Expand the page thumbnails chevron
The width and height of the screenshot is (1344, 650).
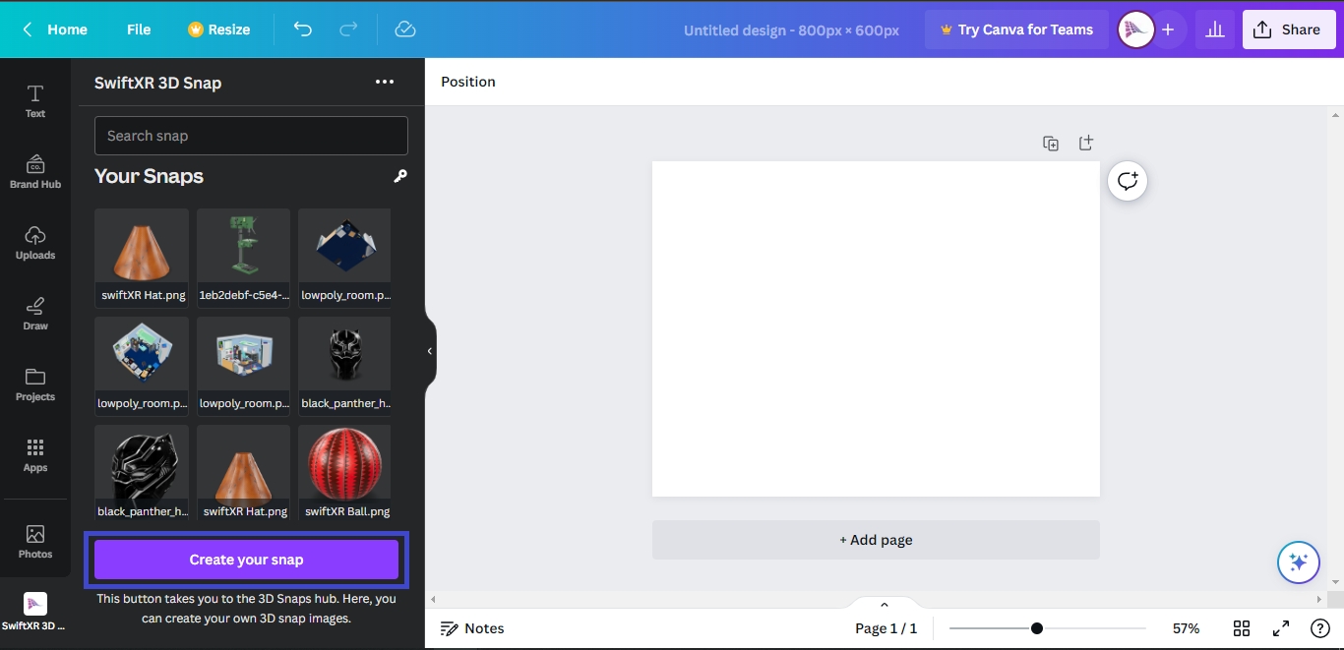point(884,605)
